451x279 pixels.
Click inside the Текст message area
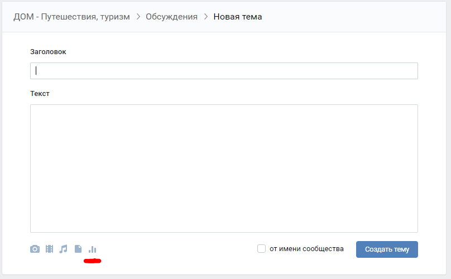tap(224, 169)
